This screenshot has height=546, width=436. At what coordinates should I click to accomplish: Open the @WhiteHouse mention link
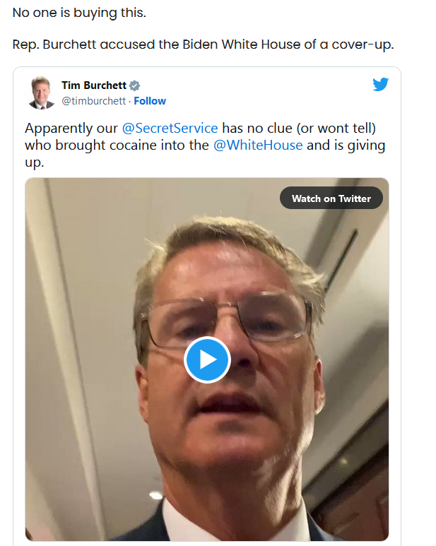pos(258,146)
